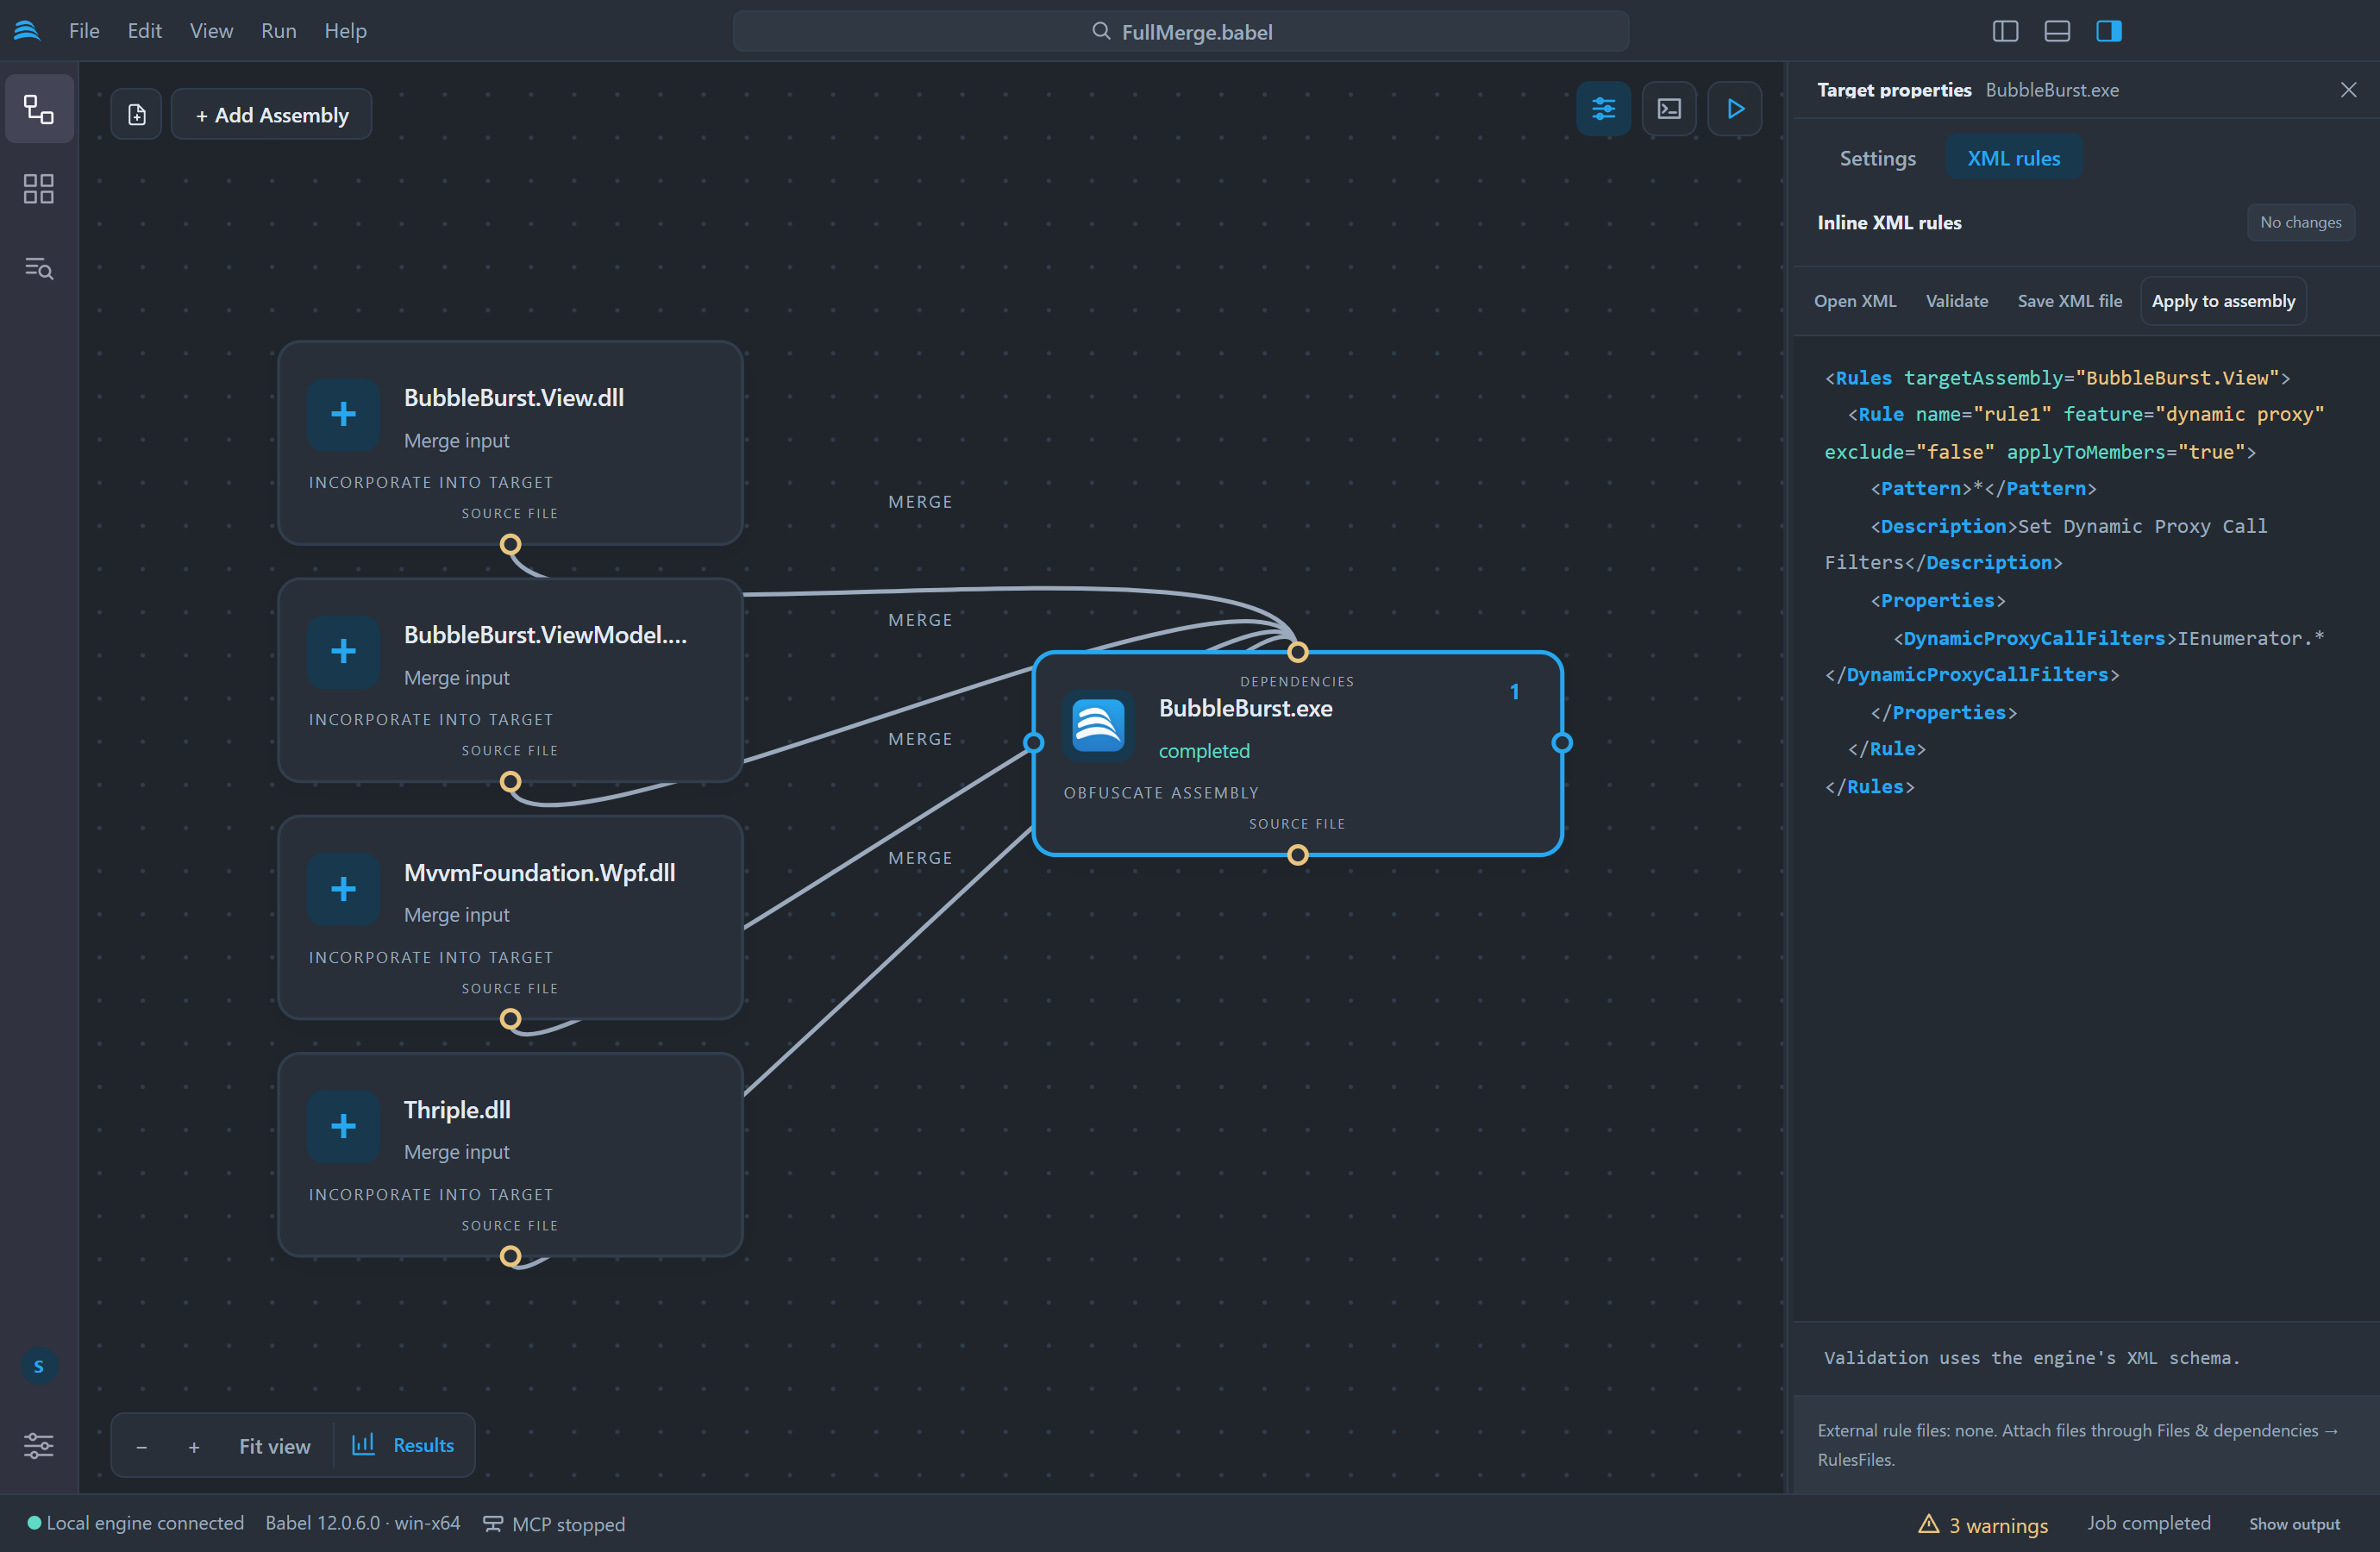Click the Run play icon
This screenshot has height=1552, width=2380.
click(1735, 109)
